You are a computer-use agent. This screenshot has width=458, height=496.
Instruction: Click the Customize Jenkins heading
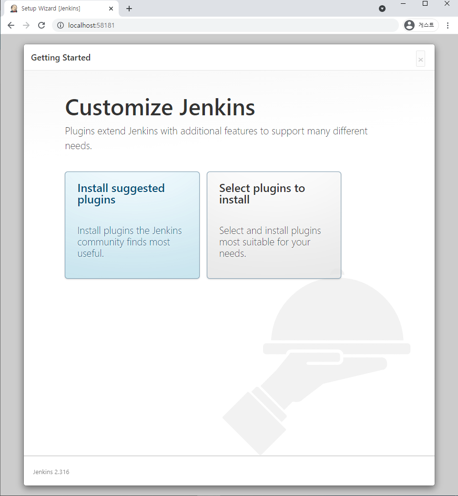[160, 108]
